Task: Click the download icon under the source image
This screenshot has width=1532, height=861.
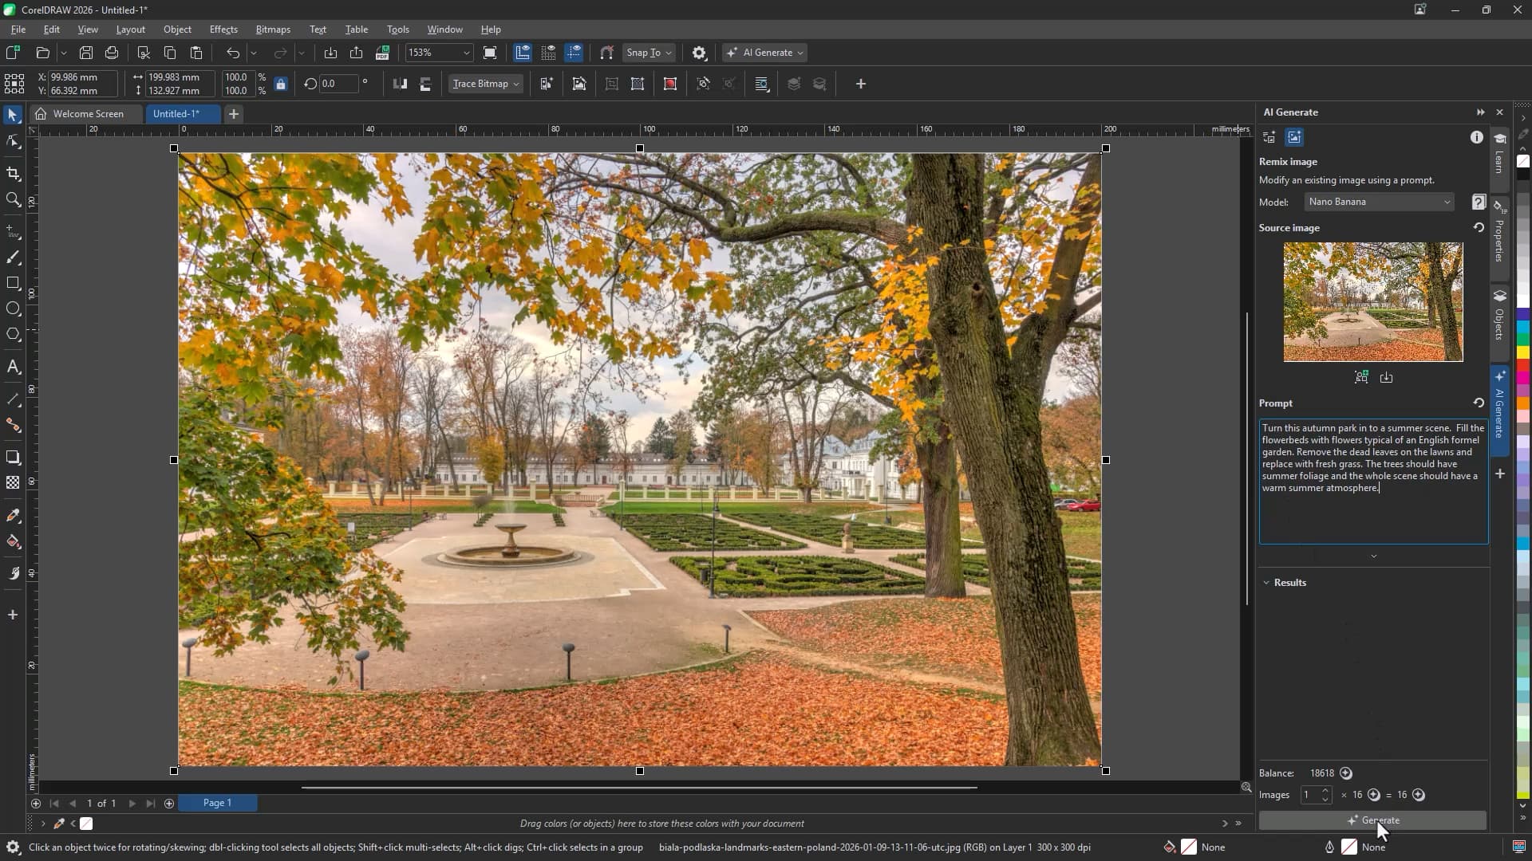Action: [x=1386, y=377]
